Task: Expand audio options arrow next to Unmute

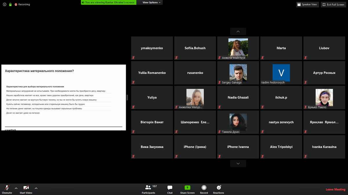Action: 16,188
